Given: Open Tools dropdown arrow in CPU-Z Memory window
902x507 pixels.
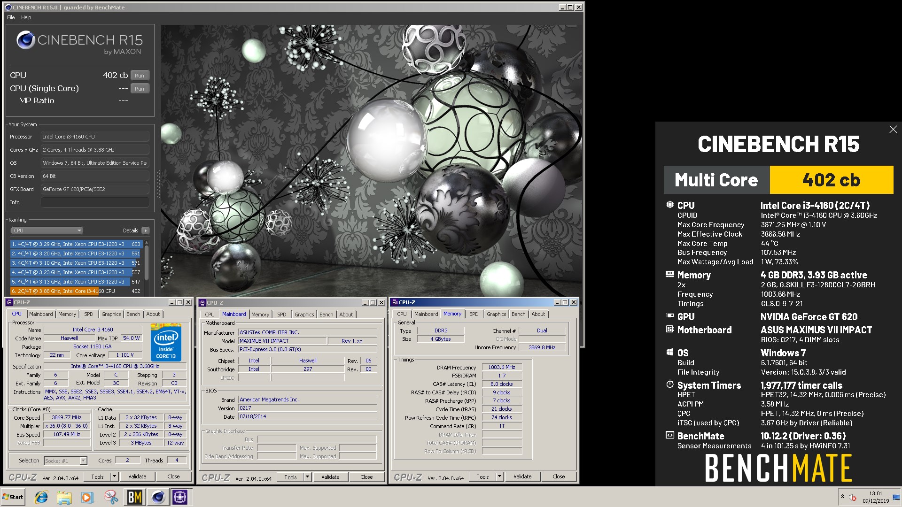Looking at the screenshot, I should tap(499, 476).
